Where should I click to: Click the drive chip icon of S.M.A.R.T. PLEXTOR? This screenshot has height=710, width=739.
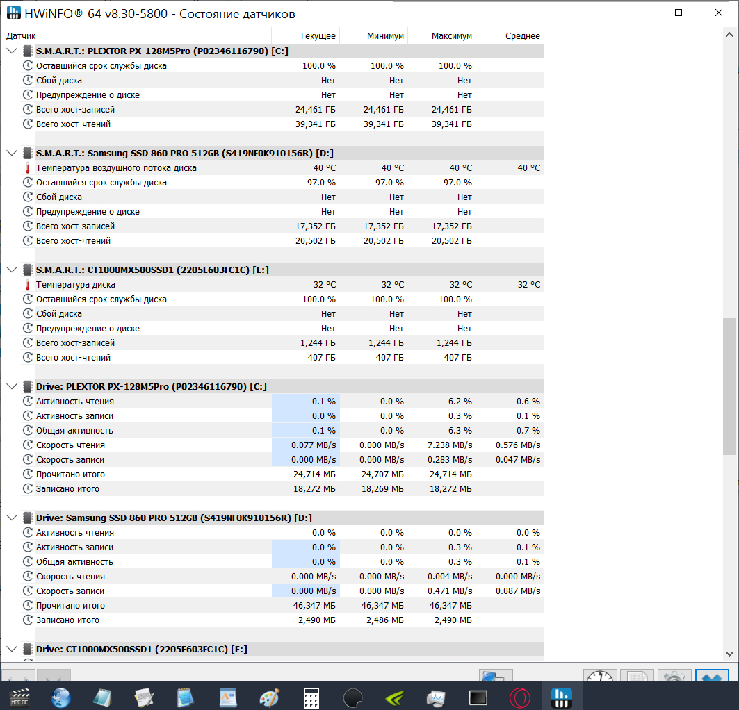point(28,51)
